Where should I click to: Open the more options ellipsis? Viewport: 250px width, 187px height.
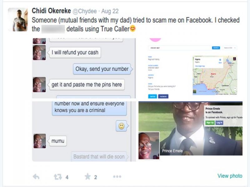[117, 176]
